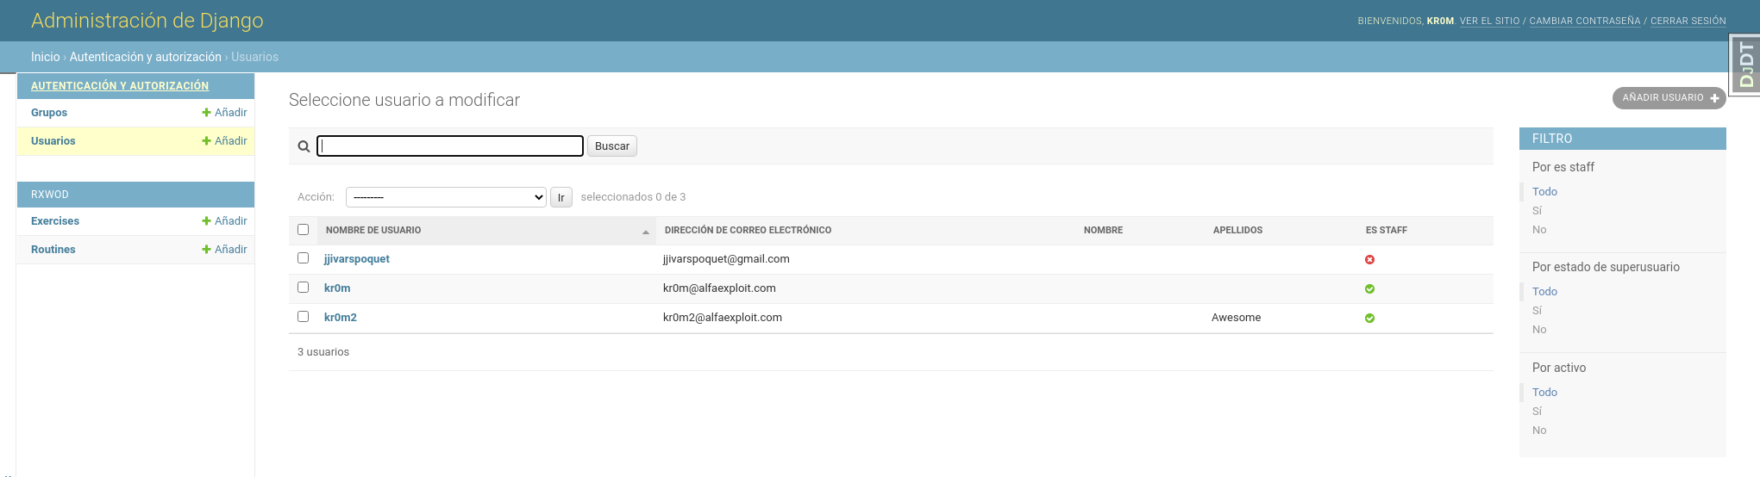Screen dimensions: 1760x477
Task: Sort by Dirección de correo electrónico column
Action: coord(748,231)
